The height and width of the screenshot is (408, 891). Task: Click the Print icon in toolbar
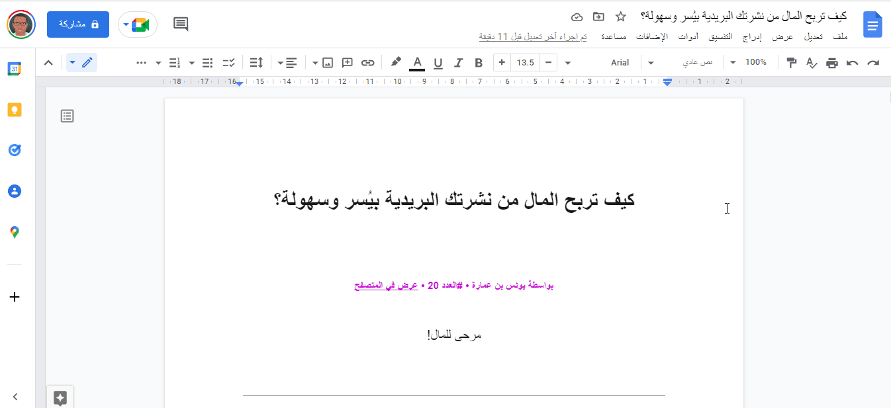click(832, 63)
